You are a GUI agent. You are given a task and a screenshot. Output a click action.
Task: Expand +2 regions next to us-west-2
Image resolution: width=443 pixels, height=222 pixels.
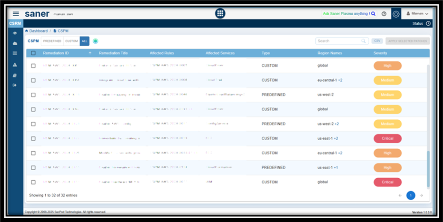pos(337,124)
